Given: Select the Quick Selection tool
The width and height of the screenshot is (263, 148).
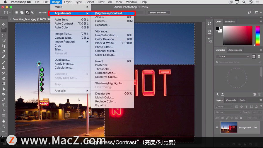Looking at the screenshot, I should (4, 41).
